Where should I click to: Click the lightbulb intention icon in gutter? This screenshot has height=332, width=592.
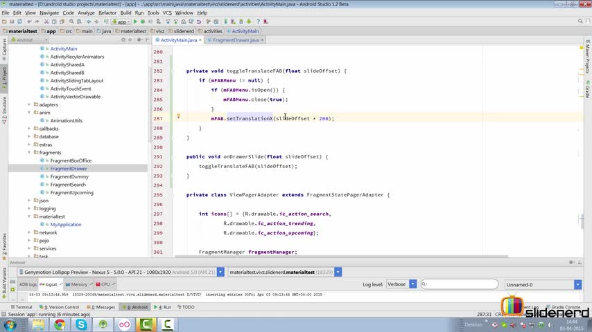(x=178, y=117)
